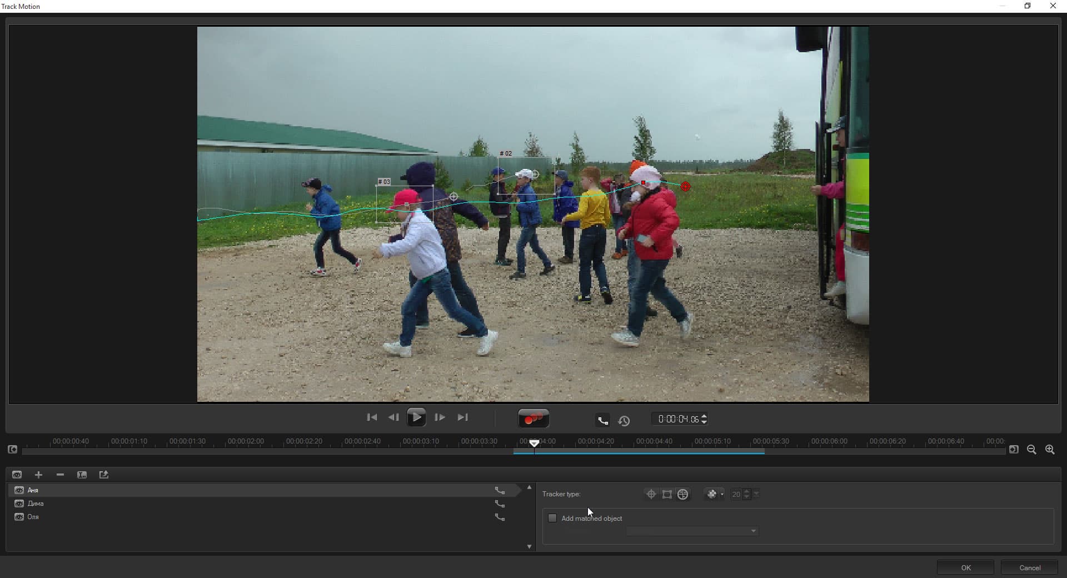Click the Cancel button

[1030, 567]
